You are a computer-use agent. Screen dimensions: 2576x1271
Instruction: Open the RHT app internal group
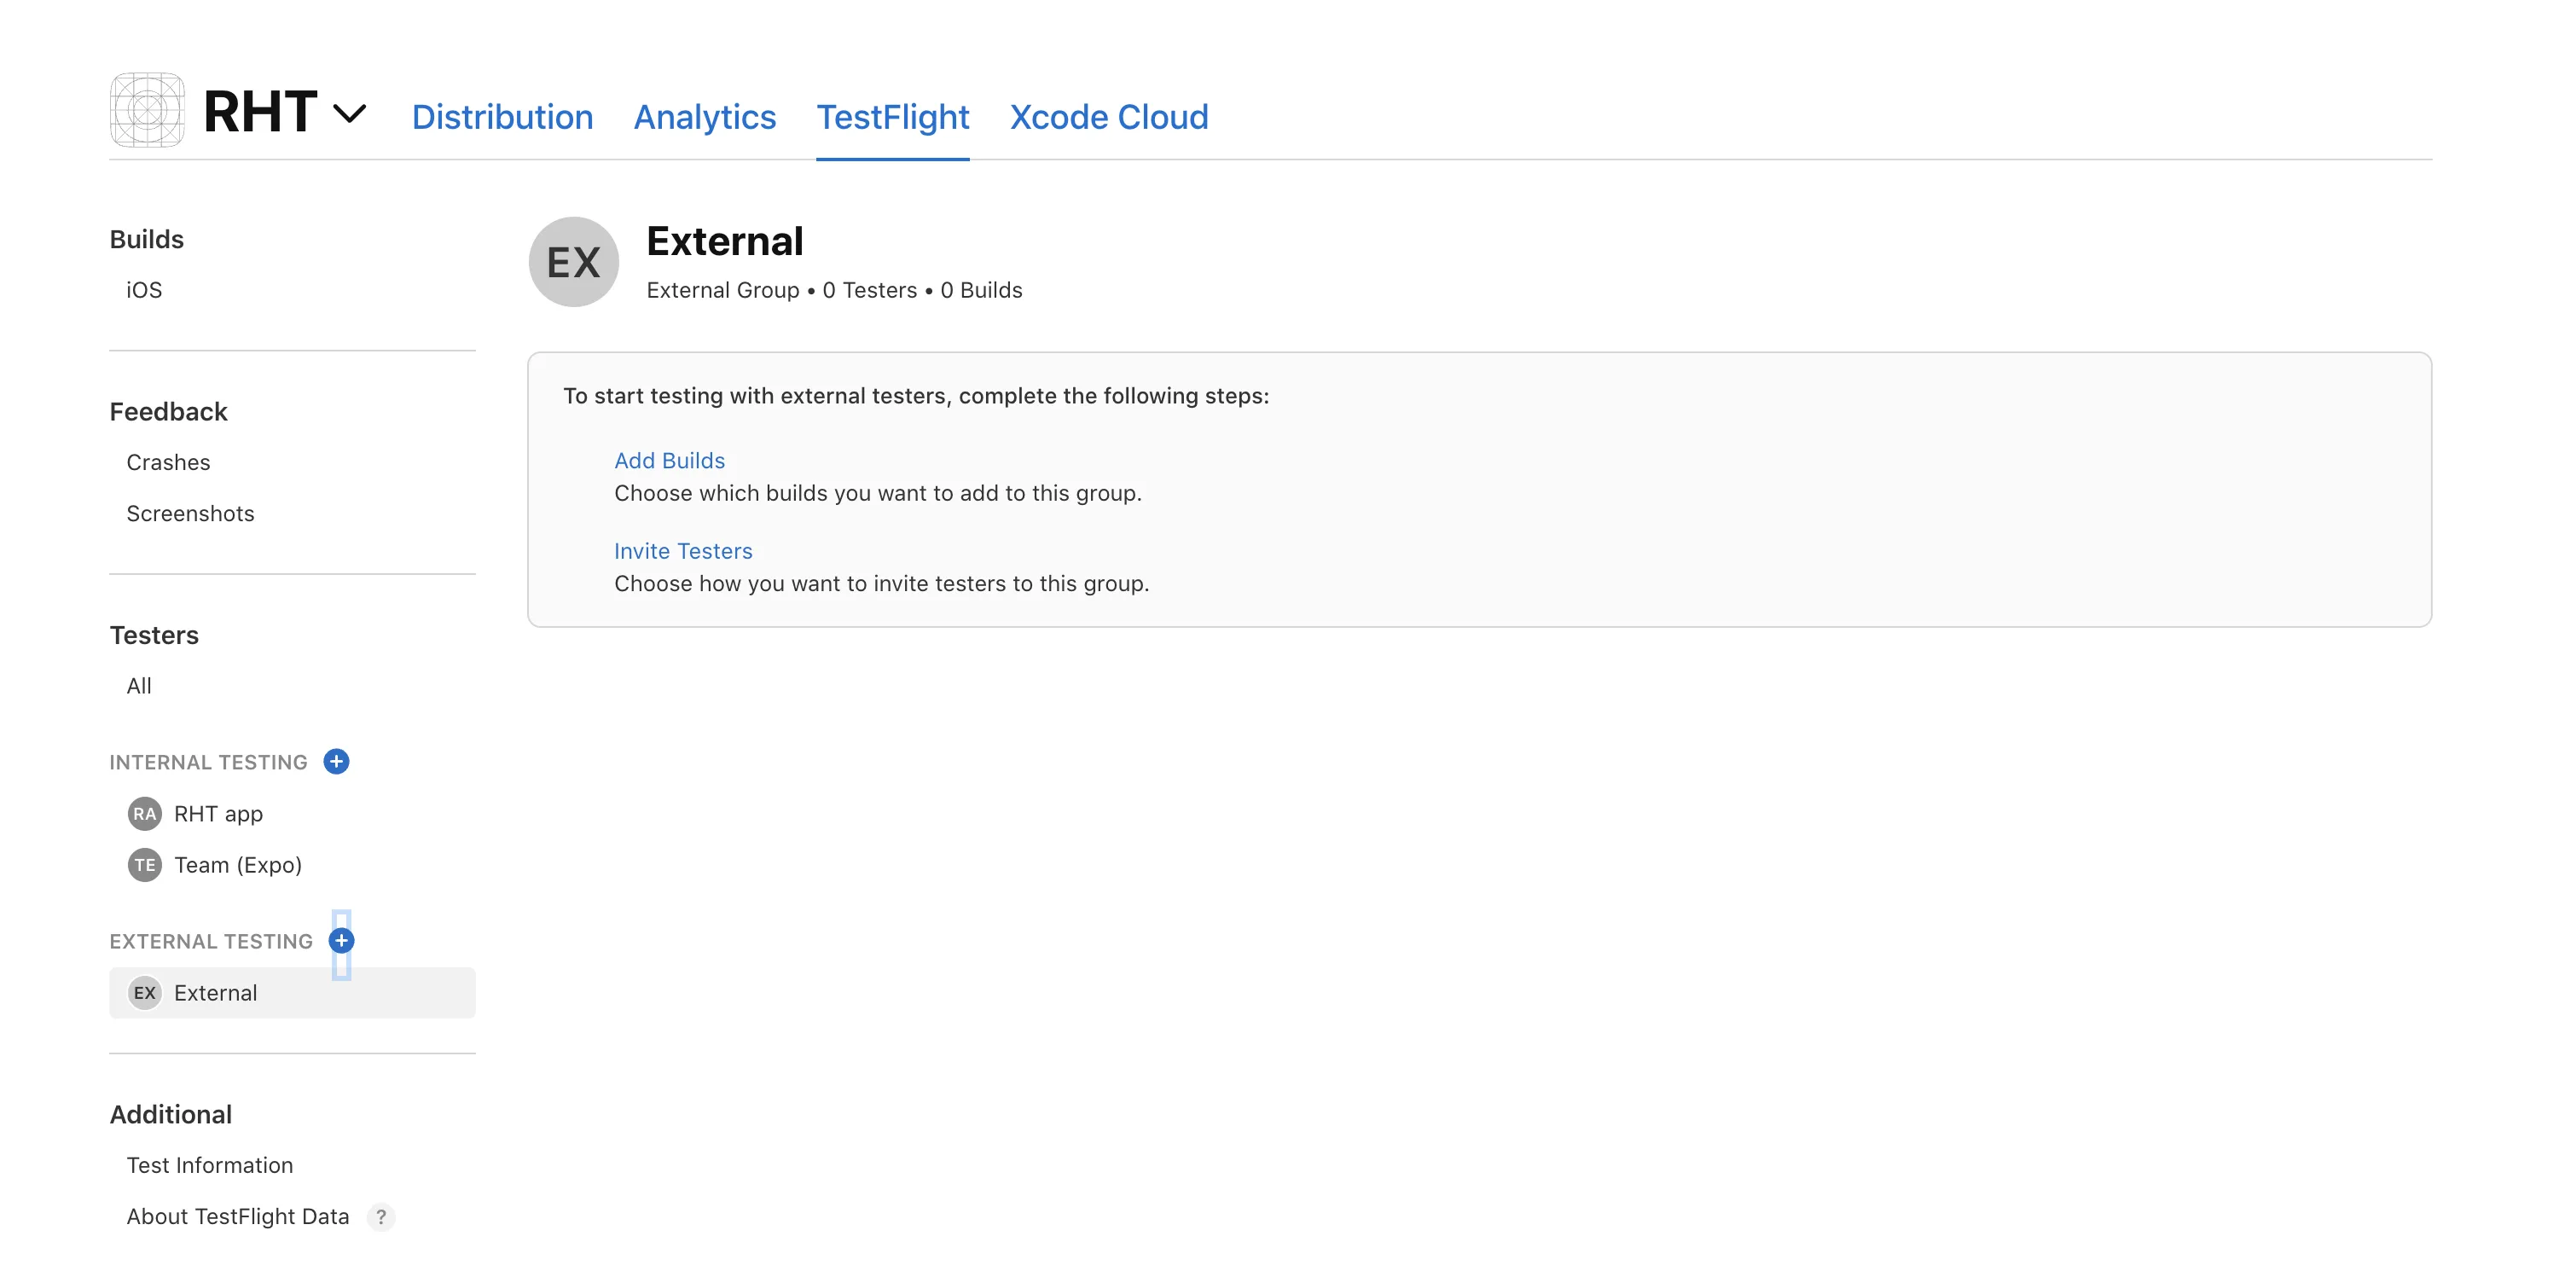pyautogui.click(x=218, y=814)
